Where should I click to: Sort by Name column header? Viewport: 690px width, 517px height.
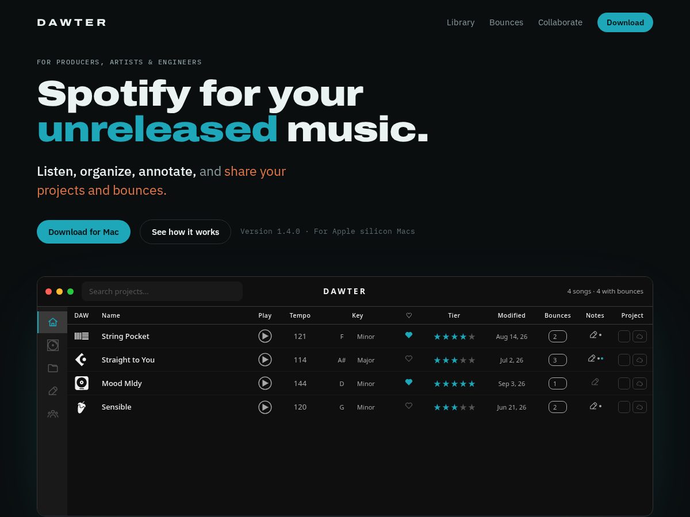click(x=111, y=315)
